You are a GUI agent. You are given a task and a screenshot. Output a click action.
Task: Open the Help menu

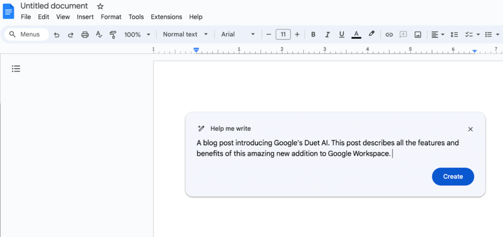[196, 17]
